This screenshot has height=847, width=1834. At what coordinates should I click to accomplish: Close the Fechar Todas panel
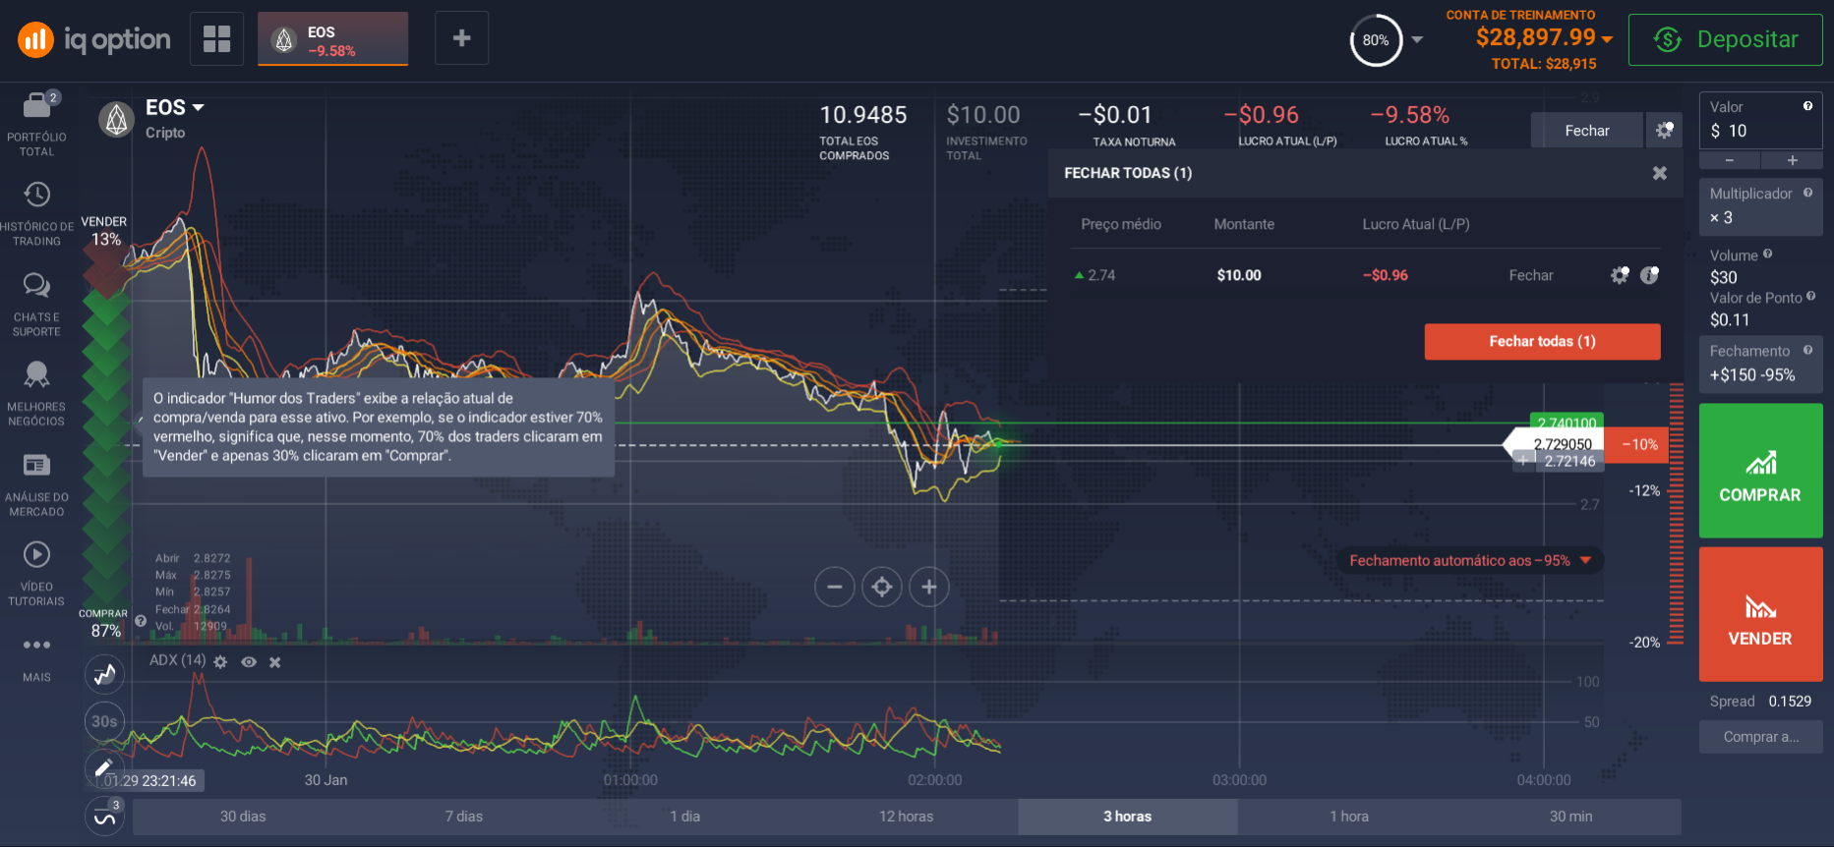(x=1660, y=173)
